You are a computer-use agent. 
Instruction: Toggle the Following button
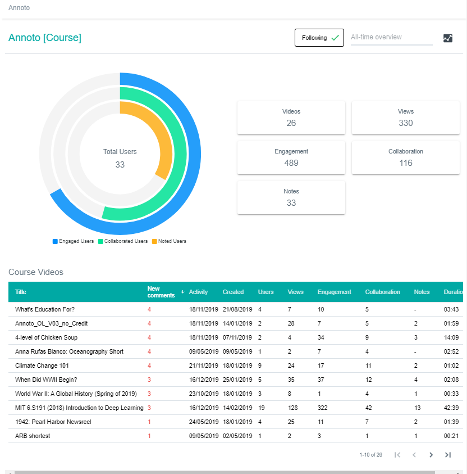pyautogui.click(x=319, y=38)
